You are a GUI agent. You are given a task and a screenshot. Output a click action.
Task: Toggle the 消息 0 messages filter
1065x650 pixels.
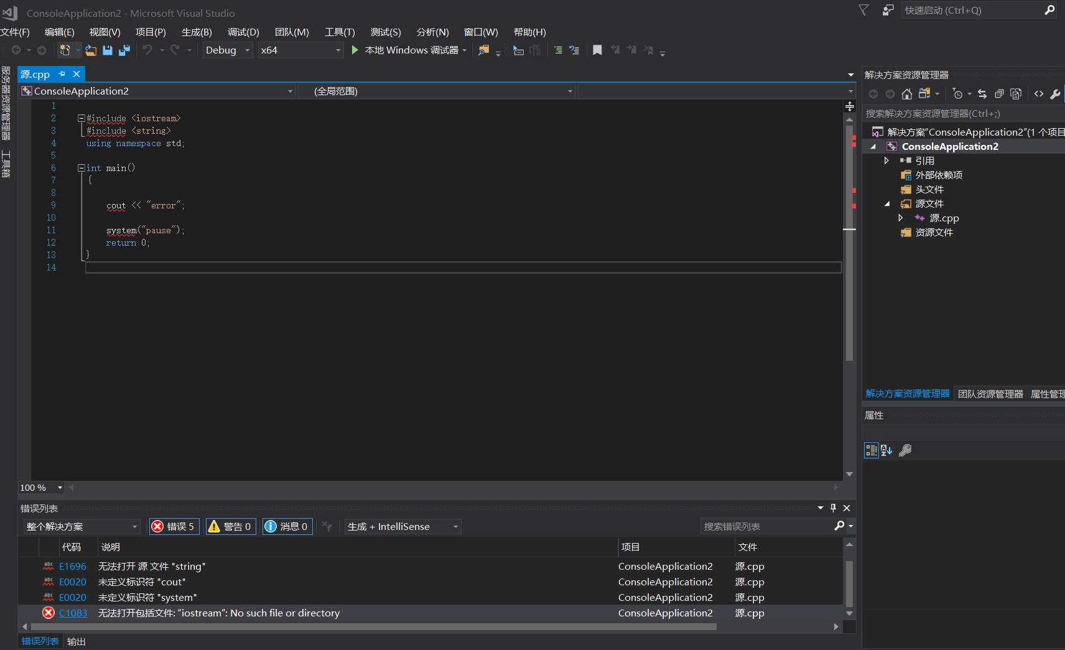[x=287, y=527]
